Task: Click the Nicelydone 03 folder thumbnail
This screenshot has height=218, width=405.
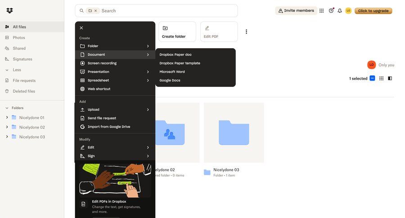Action: [x=234, y=133]
